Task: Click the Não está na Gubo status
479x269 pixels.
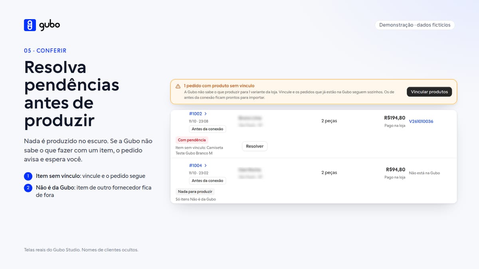Action: 424,173
